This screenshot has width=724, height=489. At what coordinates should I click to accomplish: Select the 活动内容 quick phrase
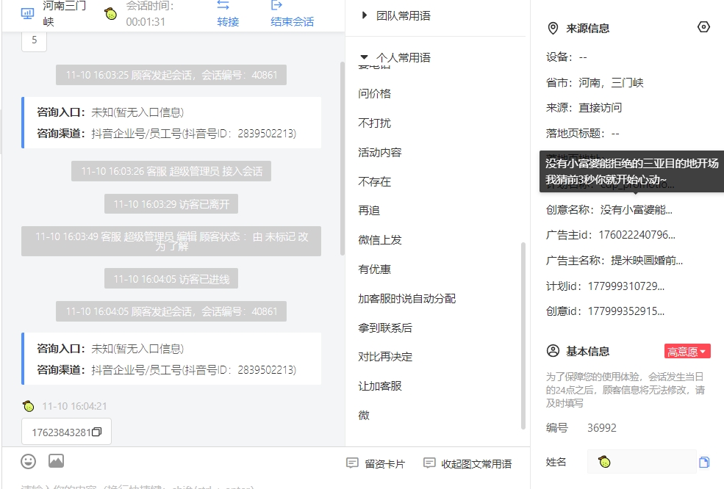click(x=380, y=152)
